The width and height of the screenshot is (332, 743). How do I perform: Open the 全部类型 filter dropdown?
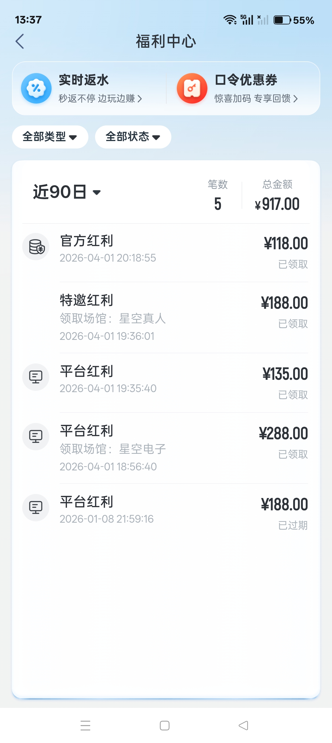click(50, 137)
